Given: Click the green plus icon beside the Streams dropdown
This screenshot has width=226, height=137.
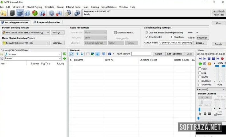Looking at the screenshot, I should pos(64,58).
